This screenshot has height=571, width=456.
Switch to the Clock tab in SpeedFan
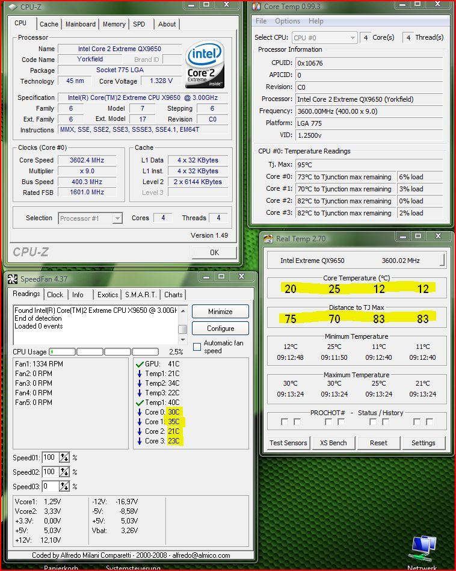pyautogui.click(x=55, y=295)
